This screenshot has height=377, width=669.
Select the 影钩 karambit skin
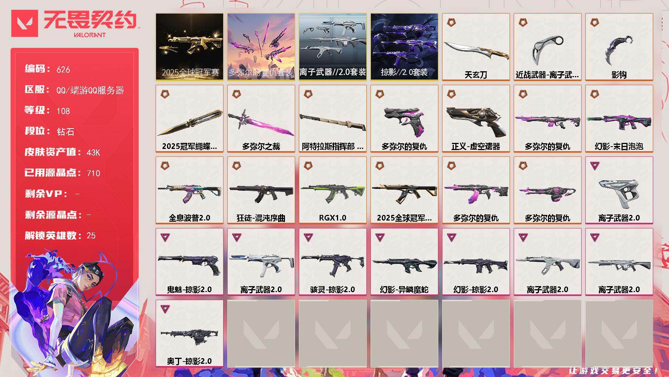[619, 47]
